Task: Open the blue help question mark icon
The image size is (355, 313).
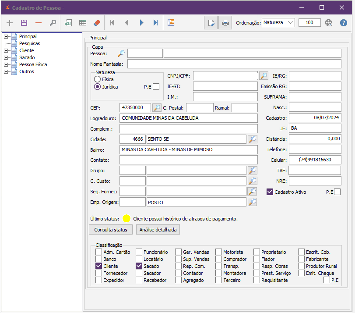Action: point(343,23)
